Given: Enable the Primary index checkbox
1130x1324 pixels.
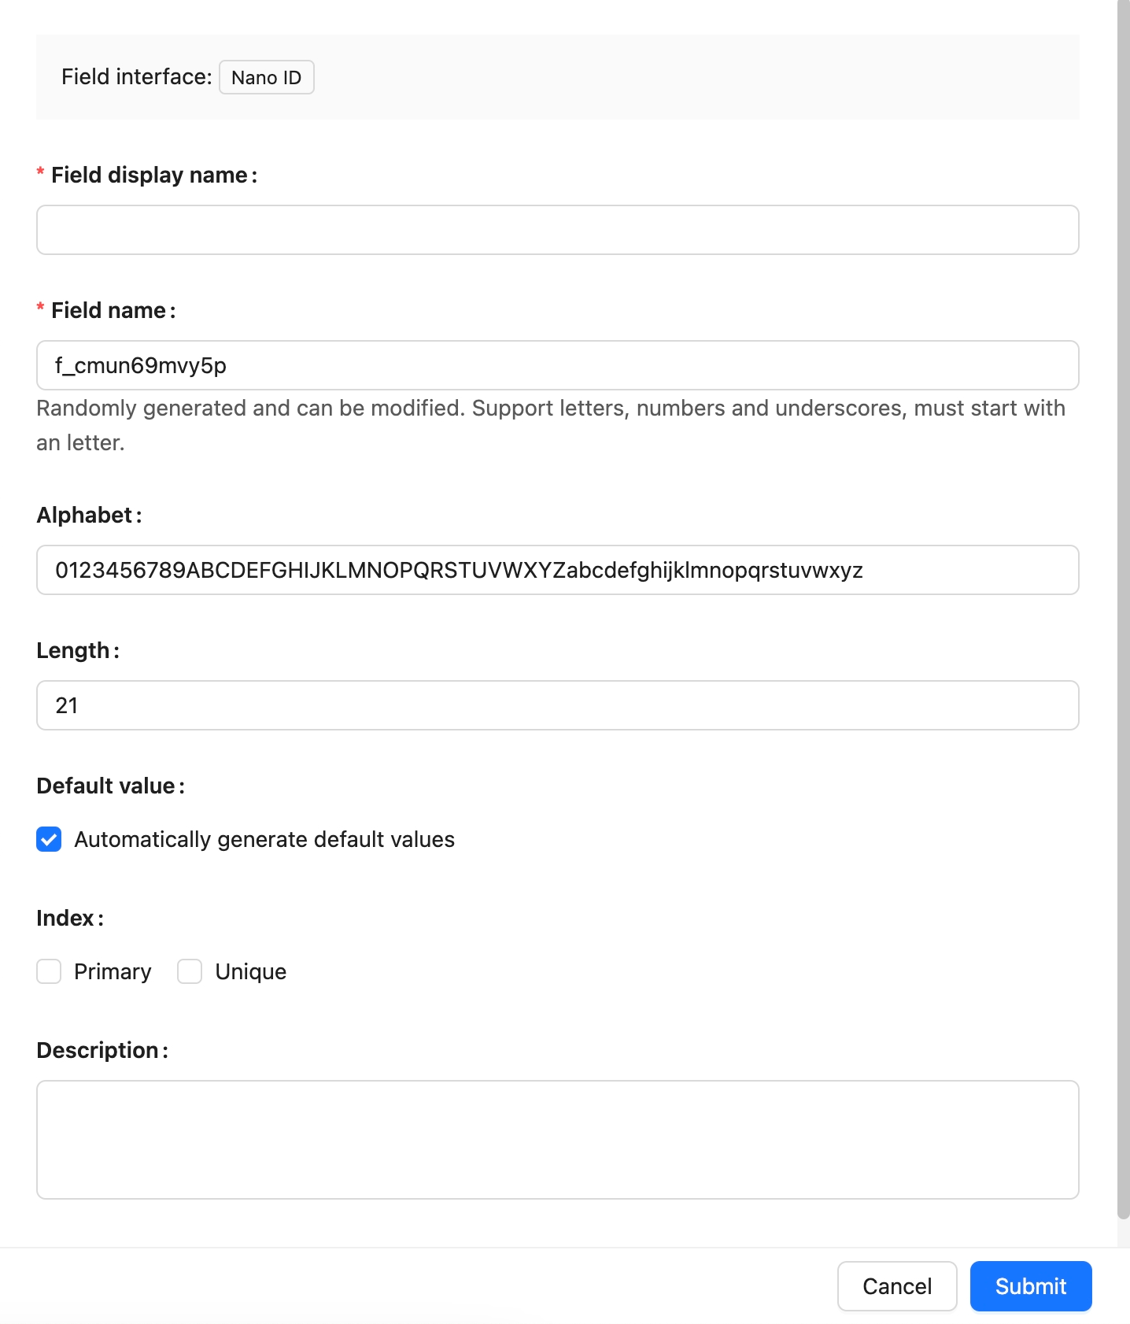Looking at the screenshot, I should (49, 971).
